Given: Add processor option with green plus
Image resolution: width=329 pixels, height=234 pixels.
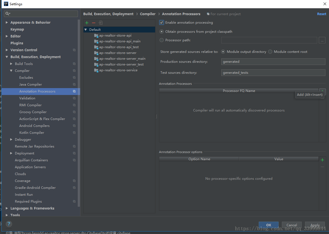Looking at the screenshot, I should click(x=322, y=160).
